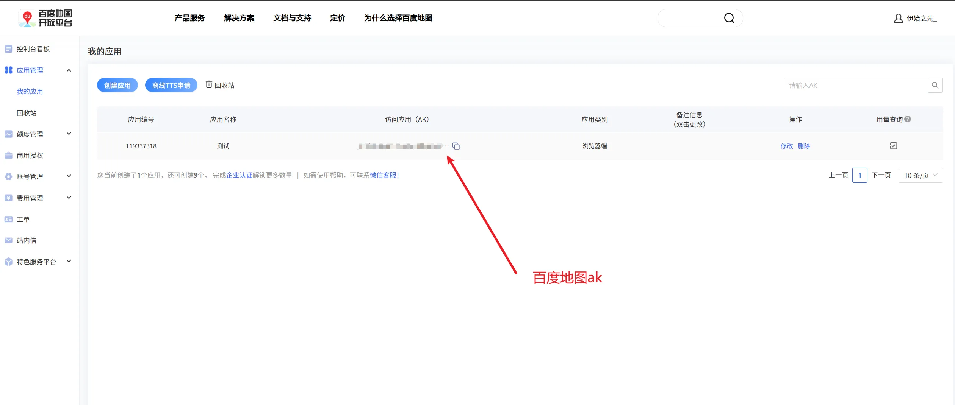Select 回收站 in the sidebar

click(27, 113)
